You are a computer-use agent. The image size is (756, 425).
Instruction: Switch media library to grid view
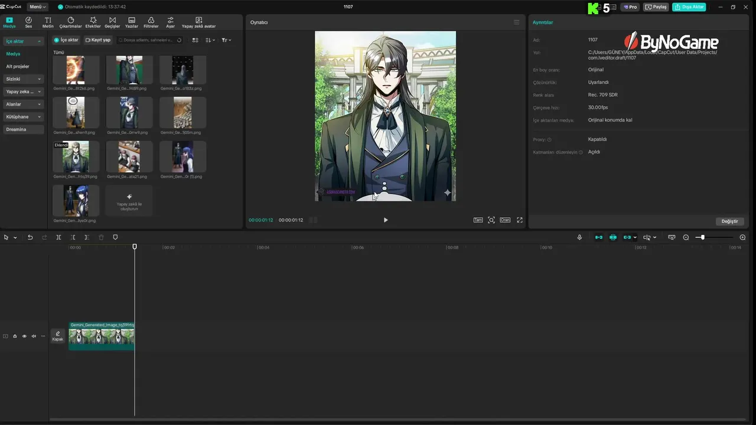(195, 40)
